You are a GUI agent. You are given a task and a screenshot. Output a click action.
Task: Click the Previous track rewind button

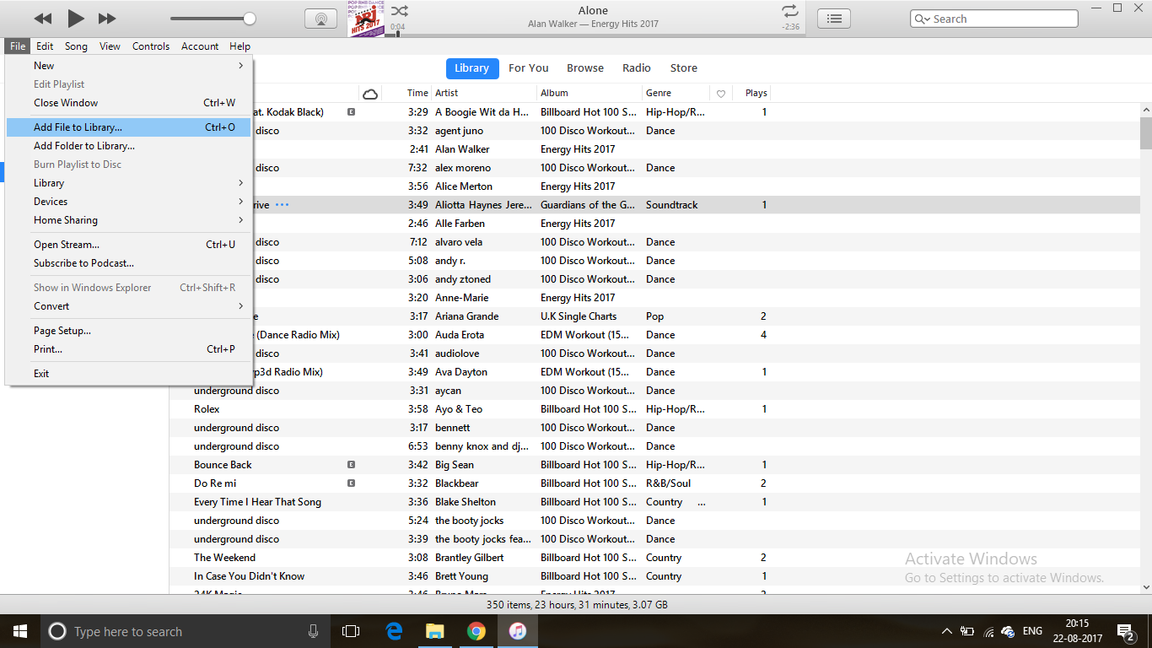tap(43, 19)
